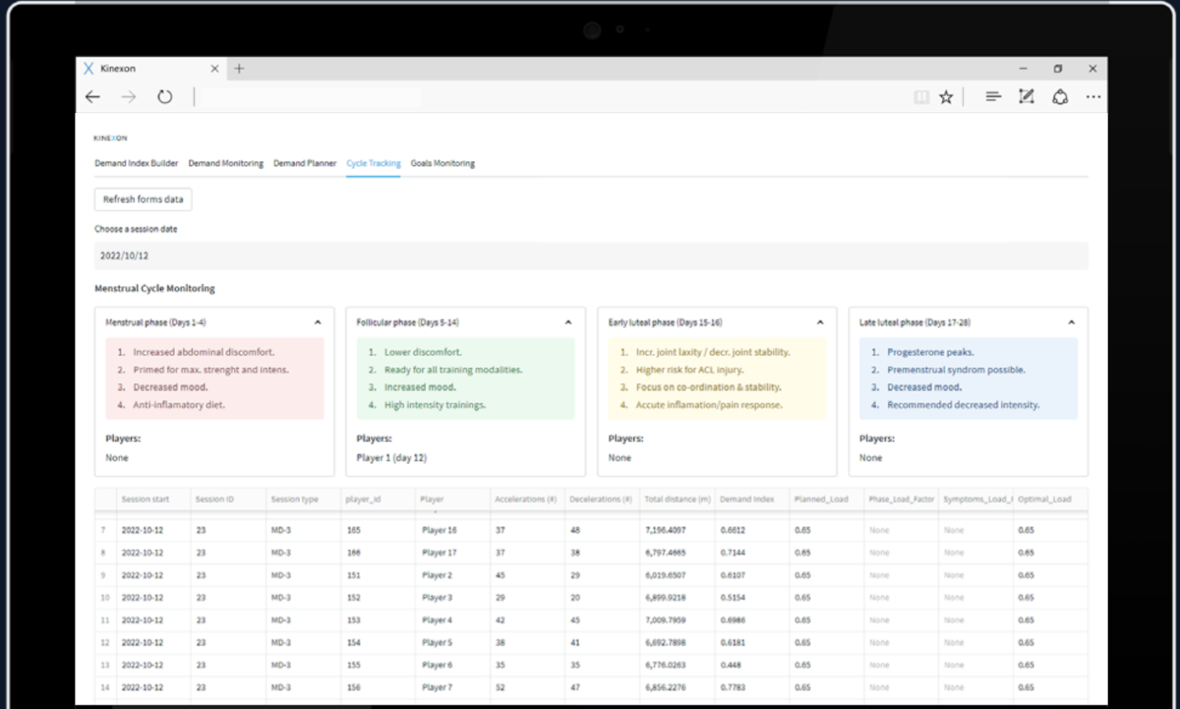The image size is (1180, 709).
Task: Click the Kinexon logo
Action: (111, 138)
